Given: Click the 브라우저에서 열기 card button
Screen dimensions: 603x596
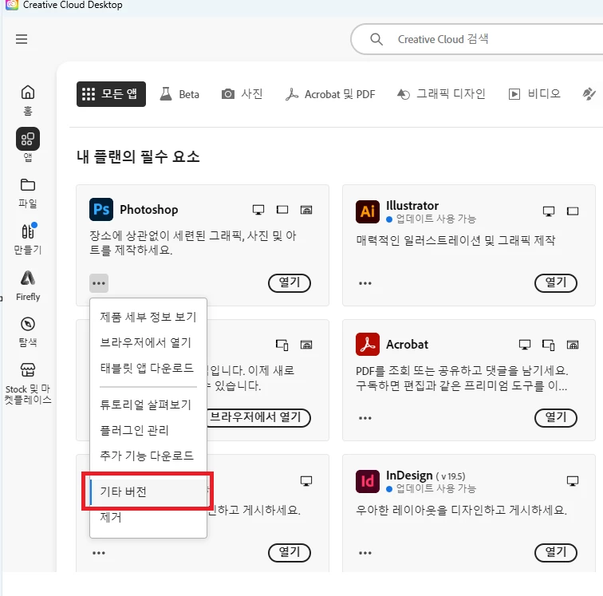Looking at the screenshot, I should point(258,417).
